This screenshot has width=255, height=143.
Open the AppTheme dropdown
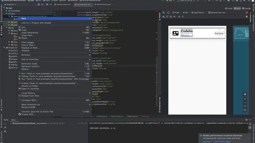[x=198, y=12]
